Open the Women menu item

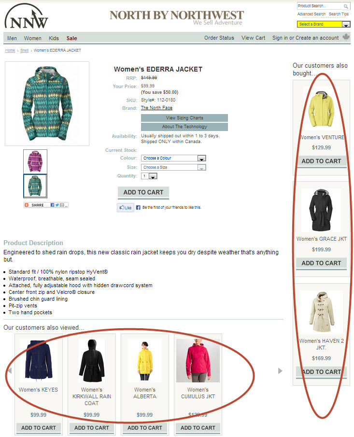pos(32,38)
